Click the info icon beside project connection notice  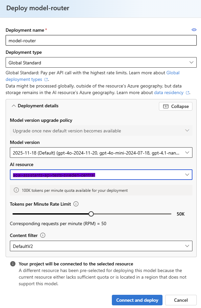pos(13,264)
